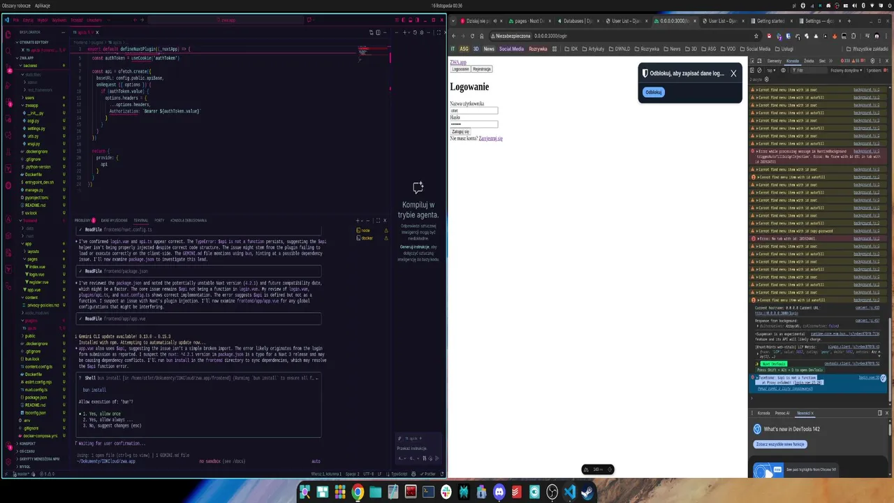Click the Odblokuj button in Bitwarden popup

tap(654, 92)
